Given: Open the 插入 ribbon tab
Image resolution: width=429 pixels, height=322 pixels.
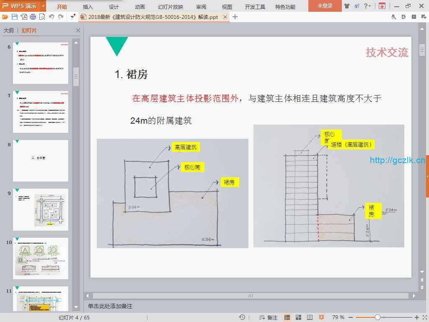Looking at the screenshot, I should click(88, 7).
